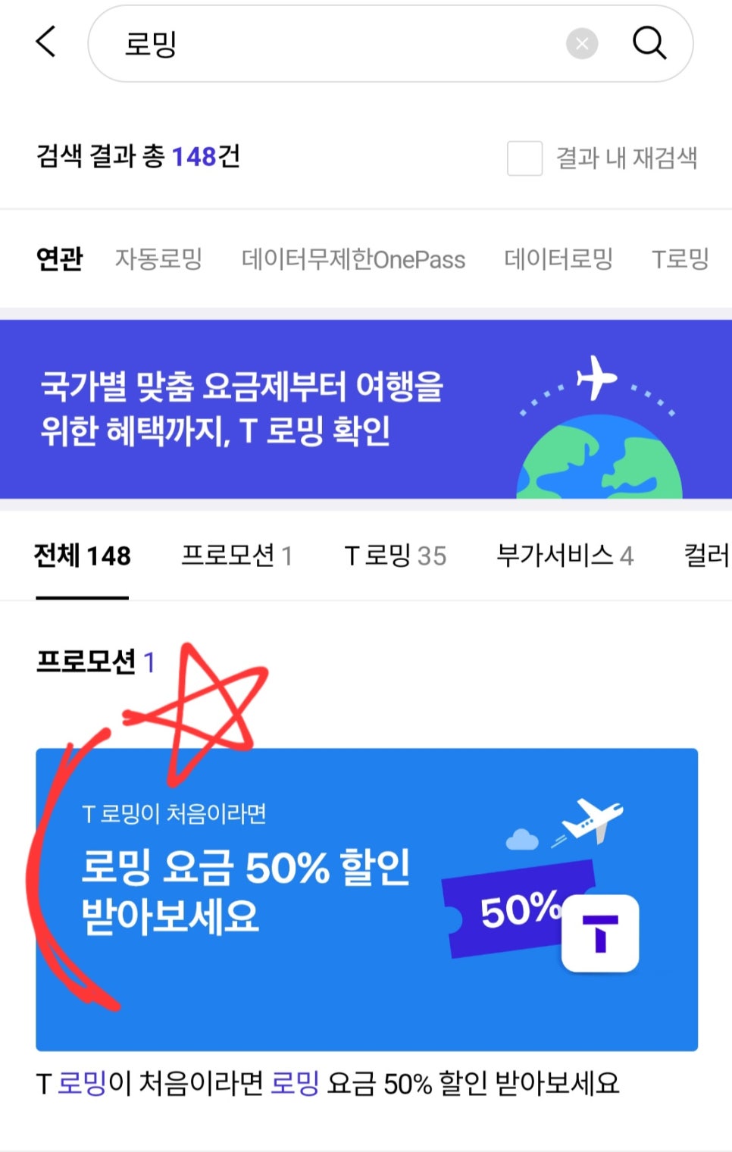Switch to 부가서비스 4 tab
The image size is (732, 1152).
coord(565,556)
